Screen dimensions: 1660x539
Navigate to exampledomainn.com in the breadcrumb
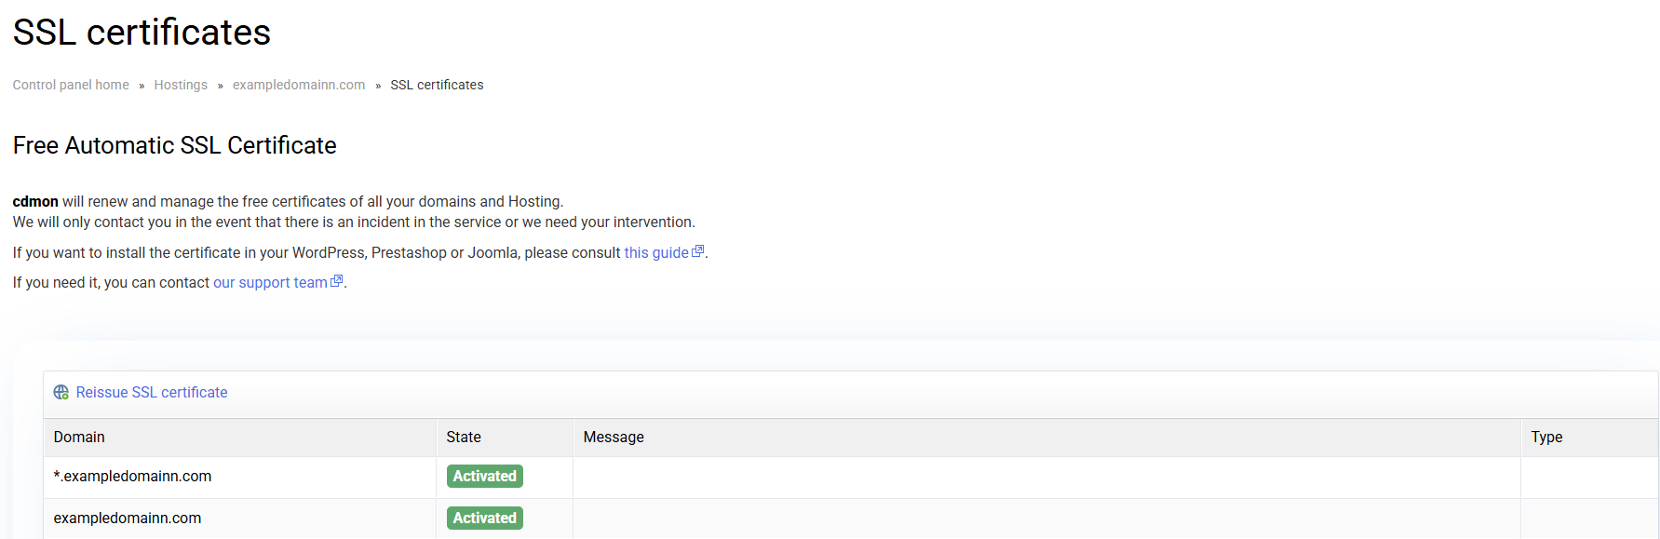click(x=299, y=85)
